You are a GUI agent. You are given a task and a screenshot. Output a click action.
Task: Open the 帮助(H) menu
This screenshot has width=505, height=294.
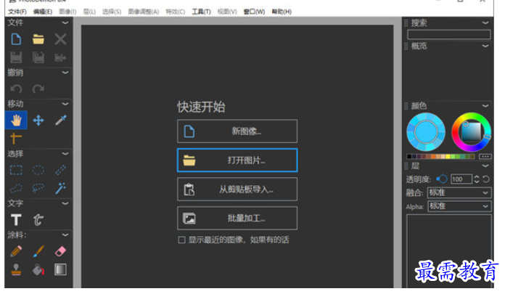click(282, 12)
